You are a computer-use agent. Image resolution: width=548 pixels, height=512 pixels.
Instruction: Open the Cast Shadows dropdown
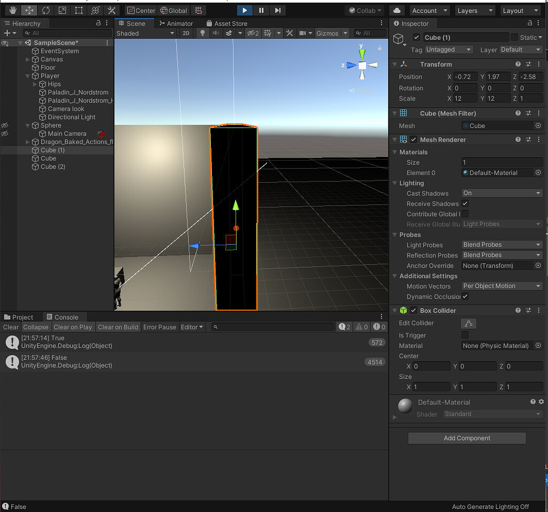click(501, 193)
